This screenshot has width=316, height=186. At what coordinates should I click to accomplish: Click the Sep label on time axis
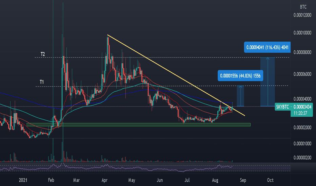coord(243,180)
